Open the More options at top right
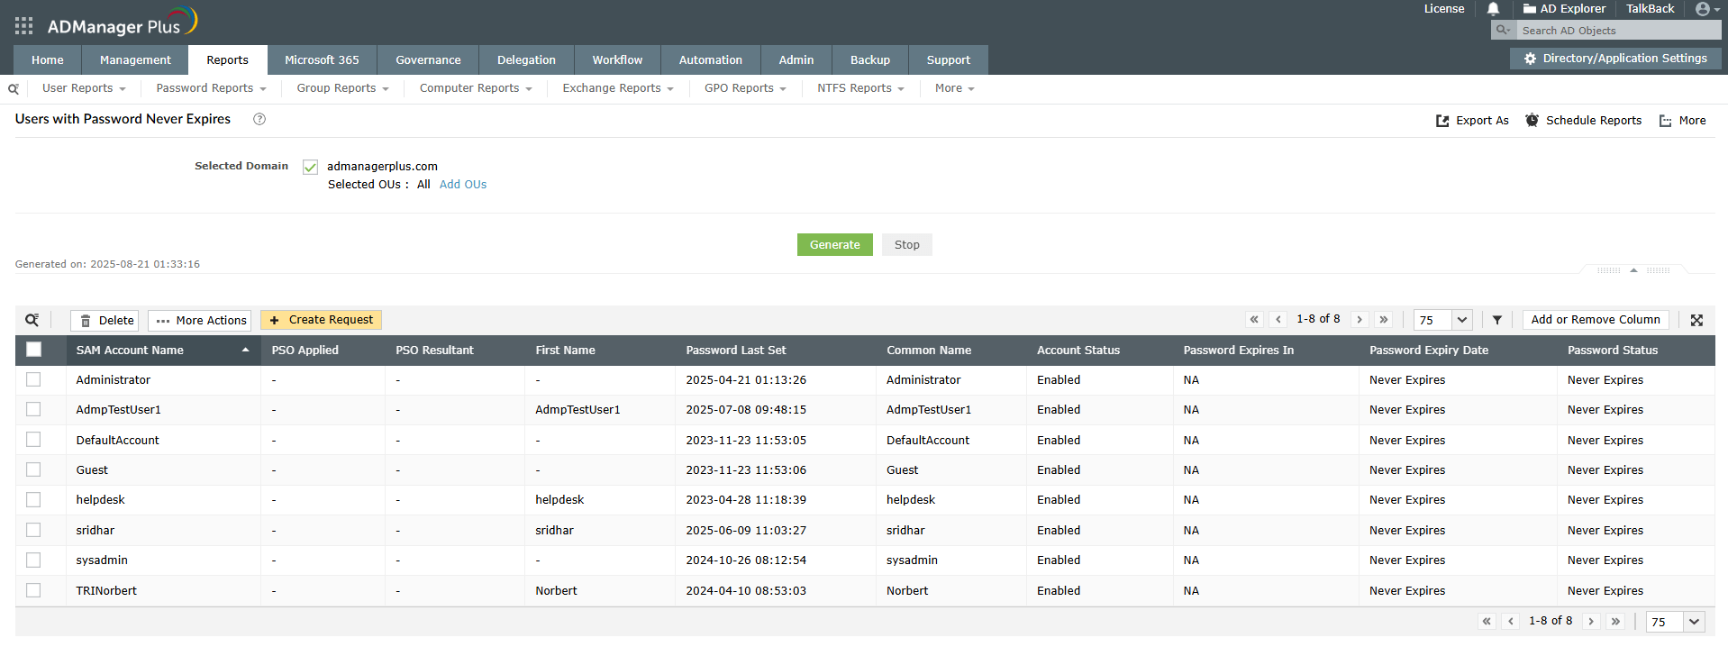Image resolution: width=1728 pixels, height=656 pixels. pyautogui.click(x=1682, y=121)
